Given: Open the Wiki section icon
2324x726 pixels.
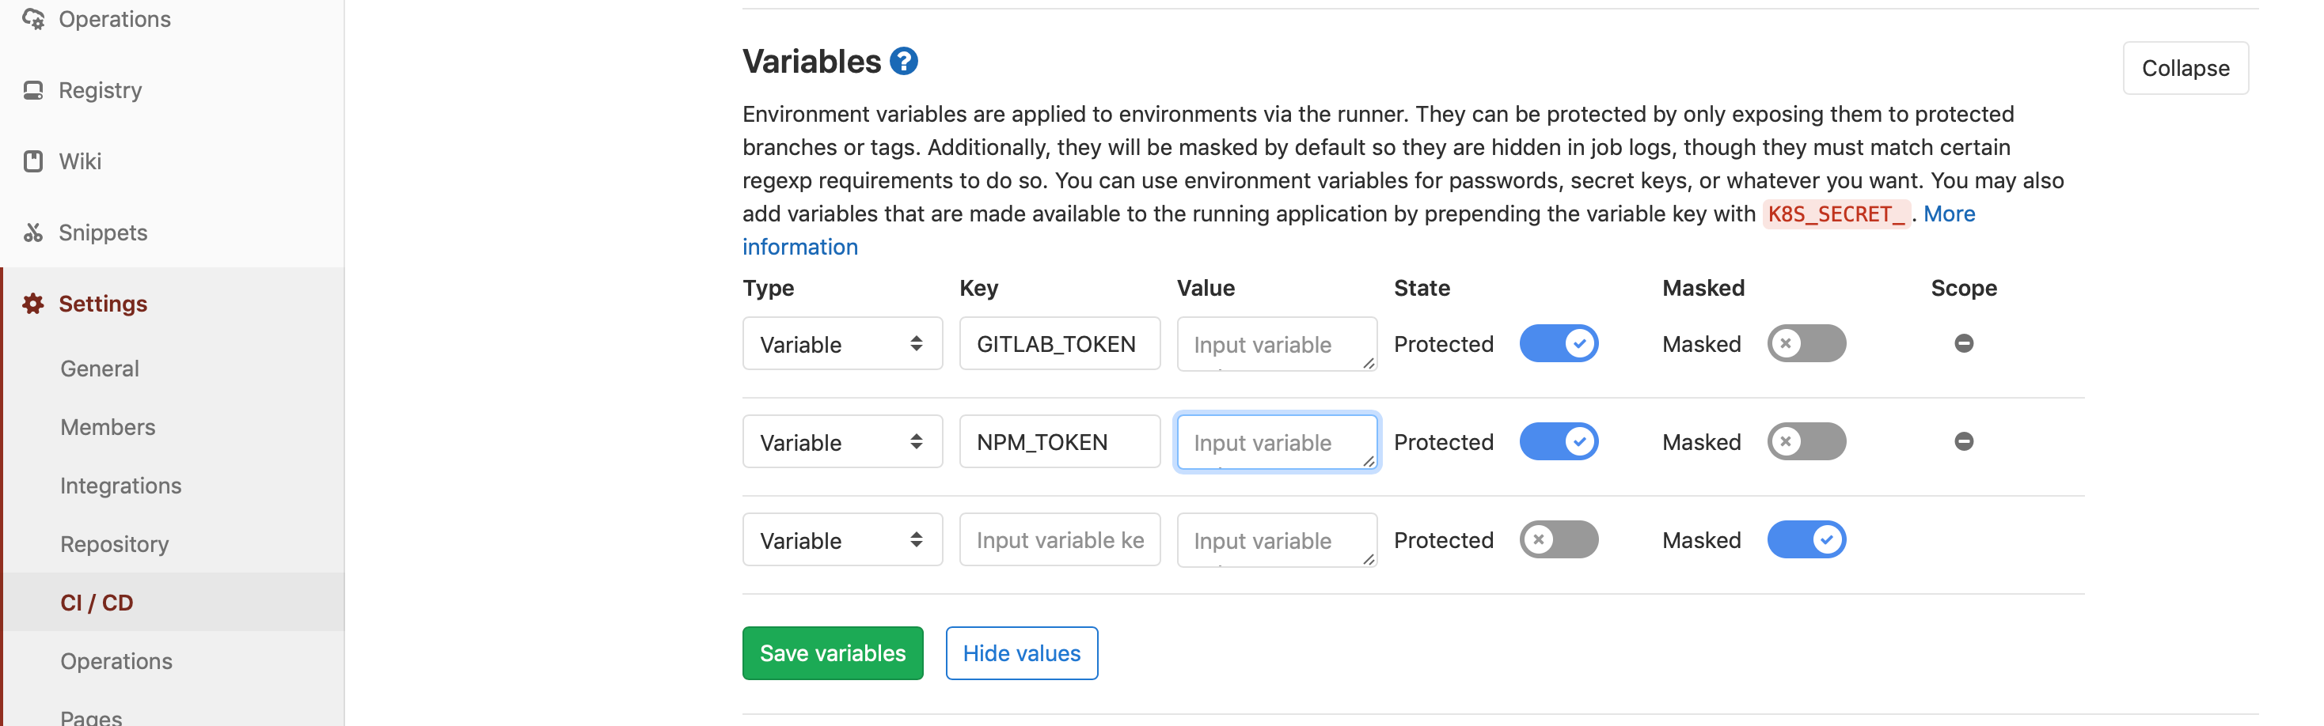Looking at the screenshot, I should [32, 161].
